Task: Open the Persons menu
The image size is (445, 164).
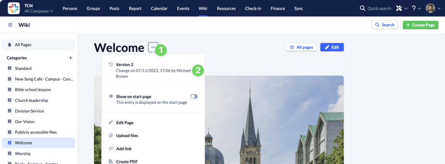Action: [70, 9]
